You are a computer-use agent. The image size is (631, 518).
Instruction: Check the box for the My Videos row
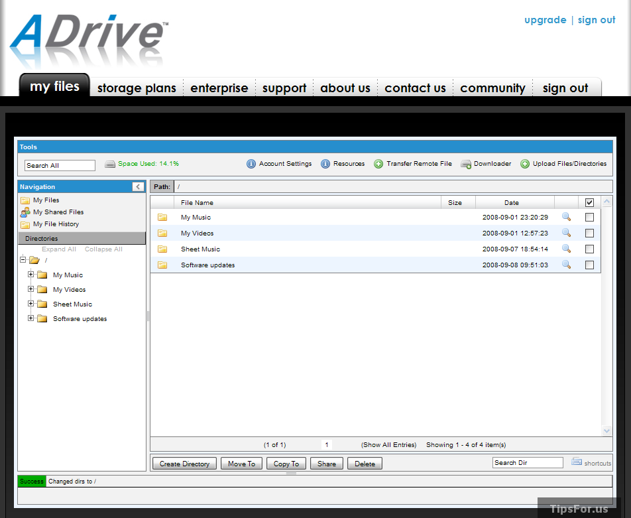(589, 233)
